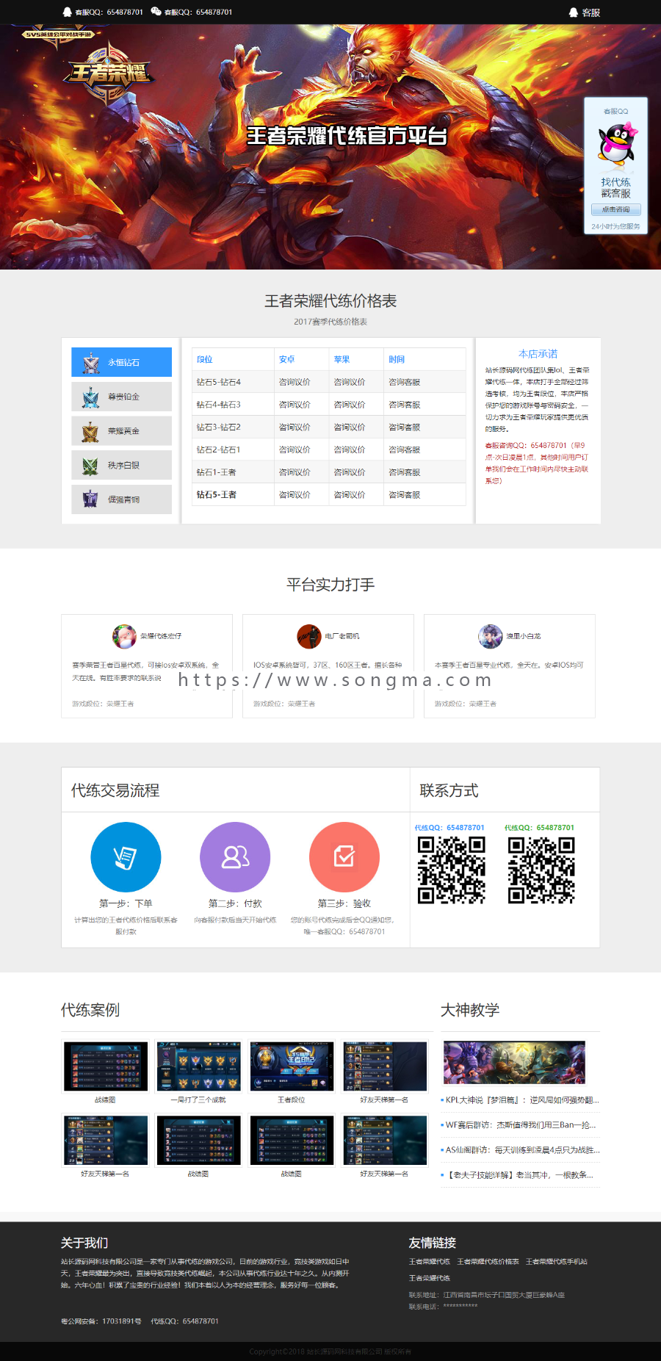Click the gold rank badge icon
Image resolution: width=661 pixels, height=1361 pixels.
[91, 432]
